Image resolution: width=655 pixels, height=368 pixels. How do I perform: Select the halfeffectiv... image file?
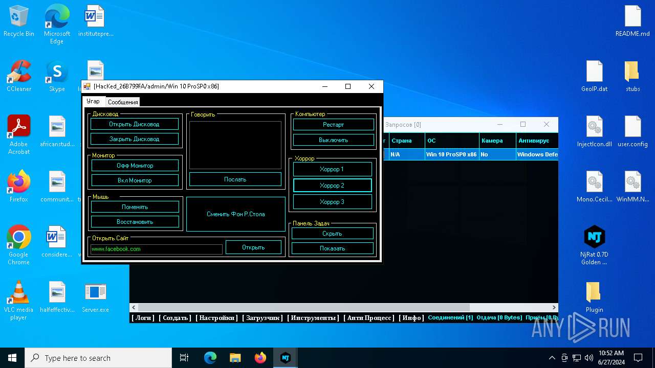point(57,297)
